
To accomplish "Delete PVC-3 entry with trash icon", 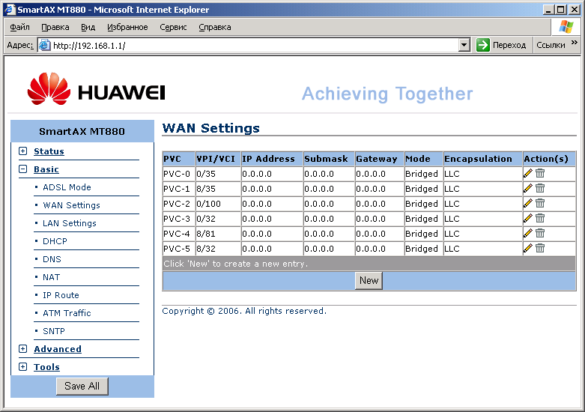I will coord(540,218).
